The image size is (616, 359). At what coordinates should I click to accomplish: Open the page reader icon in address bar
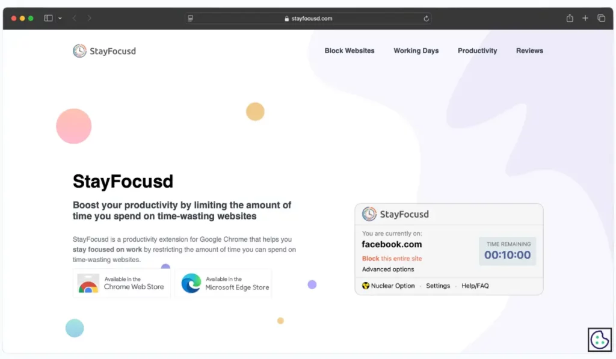pos(191,18)
